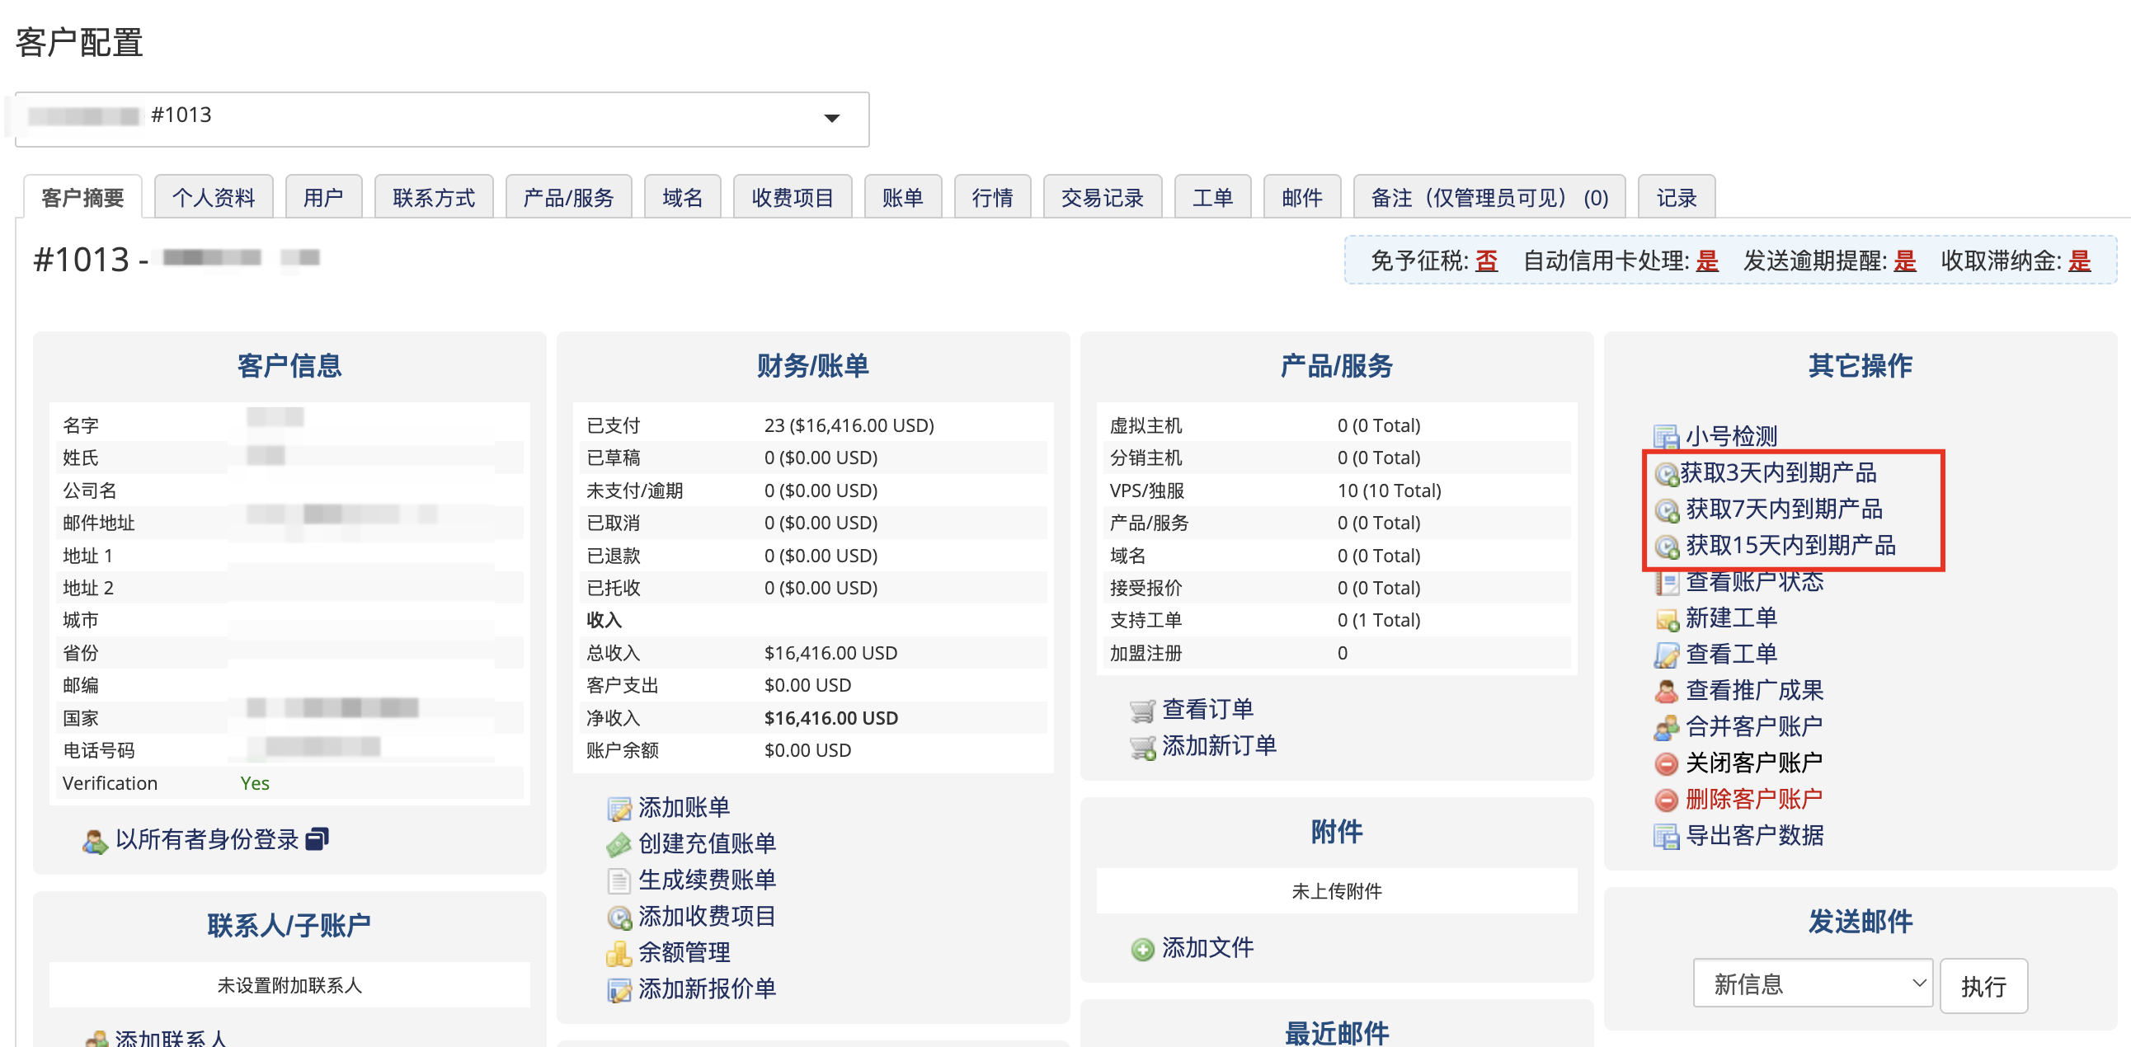Toggle 发送逾期提醒 setting 是
The height and width of the screenshot is (1047, 2131).
[x=1904, y=261]
